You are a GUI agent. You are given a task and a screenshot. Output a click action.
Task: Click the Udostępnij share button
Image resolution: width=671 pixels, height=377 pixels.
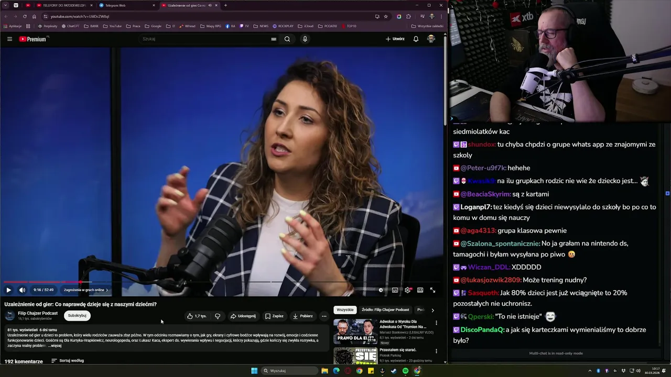(x=243, y=316)
